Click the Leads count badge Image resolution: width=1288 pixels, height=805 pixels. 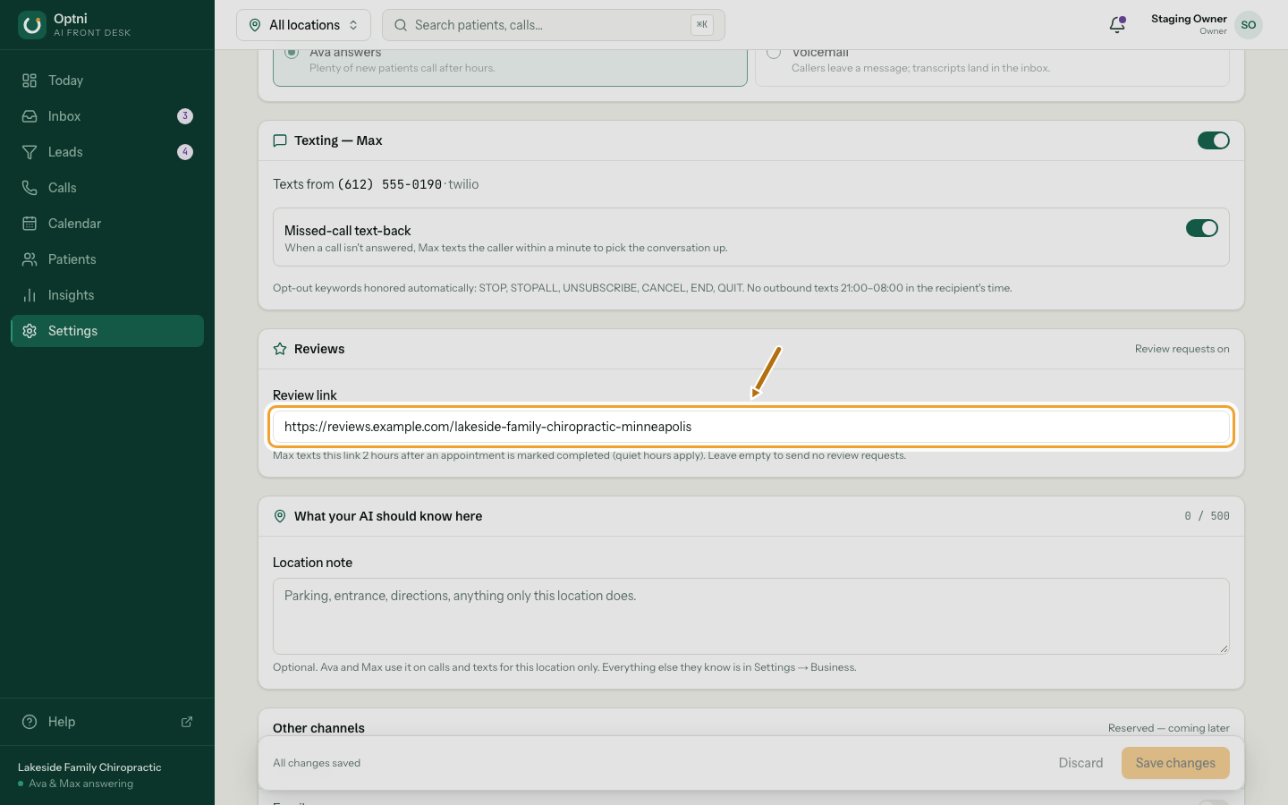coord(185,152)
